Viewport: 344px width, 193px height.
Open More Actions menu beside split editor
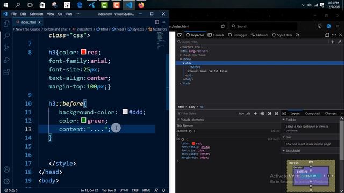[163, 22]
